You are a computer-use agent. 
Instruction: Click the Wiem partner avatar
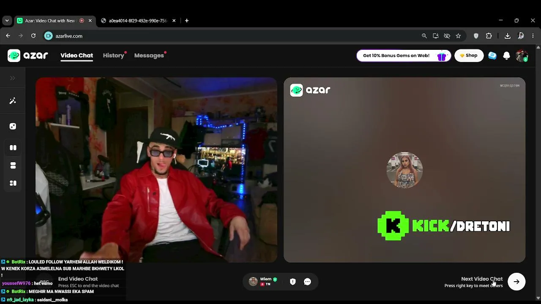click(253, 282)
